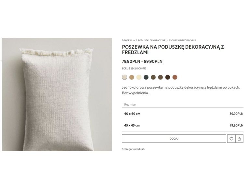Click the DODAJ add button

(x=174, y=139)
